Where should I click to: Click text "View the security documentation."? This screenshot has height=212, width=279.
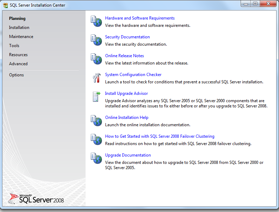(x=136, y=44)
